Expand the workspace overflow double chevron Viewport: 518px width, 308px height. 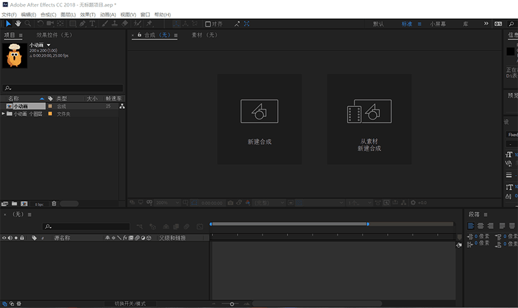tap(486, 23)
